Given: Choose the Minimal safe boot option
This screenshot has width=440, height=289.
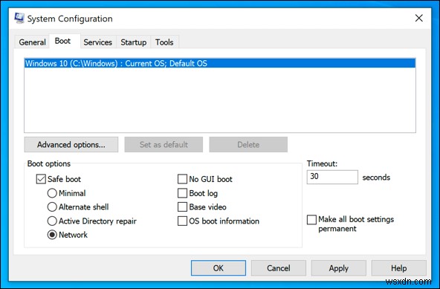Looking at the screenshot, I should click(52, 193).
